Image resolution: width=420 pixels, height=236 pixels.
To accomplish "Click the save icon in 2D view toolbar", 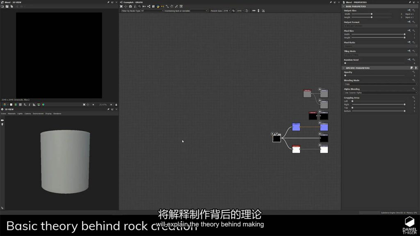I will click(x=7, y=7).
